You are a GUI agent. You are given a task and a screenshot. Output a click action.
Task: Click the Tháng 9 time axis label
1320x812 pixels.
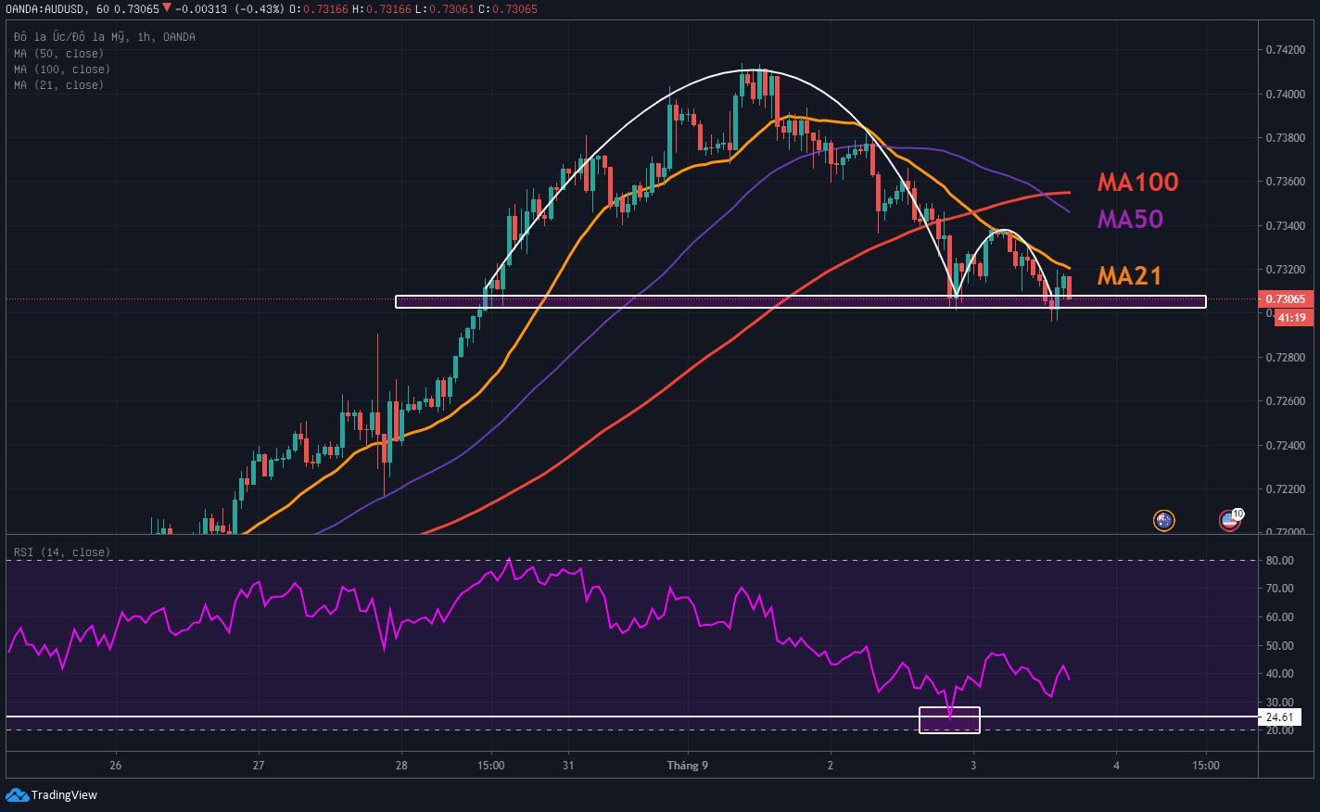tap(688, 766)
